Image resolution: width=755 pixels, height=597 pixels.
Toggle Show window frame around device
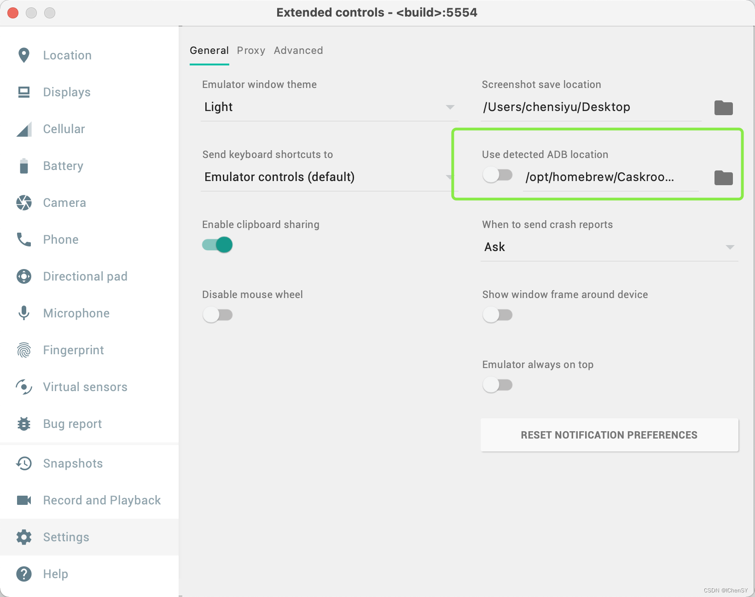point(498,315)
